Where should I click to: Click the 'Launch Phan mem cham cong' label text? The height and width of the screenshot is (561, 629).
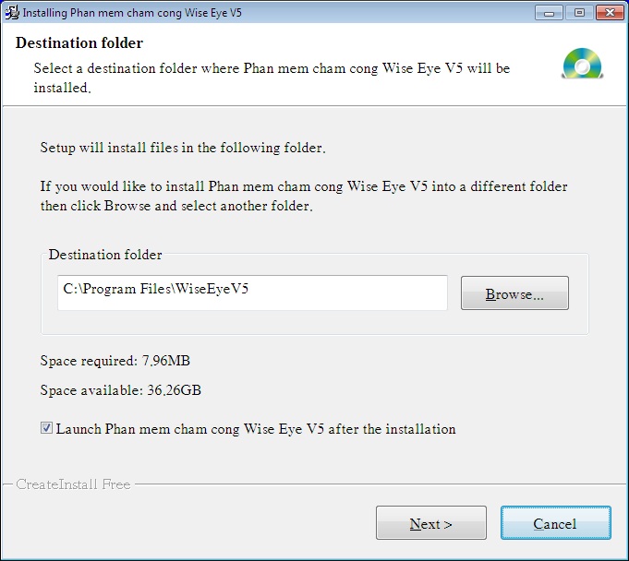coord(256,429)
